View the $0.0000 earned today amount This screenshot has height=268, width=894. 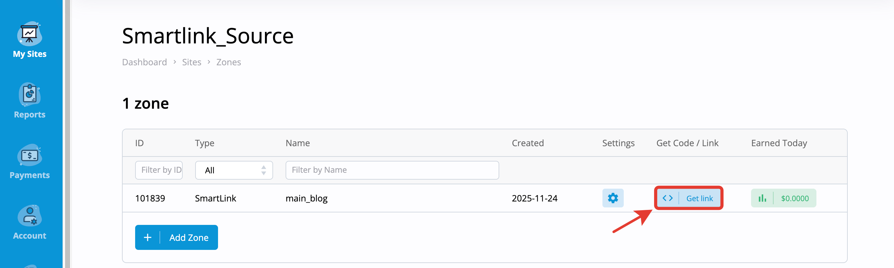795,198
